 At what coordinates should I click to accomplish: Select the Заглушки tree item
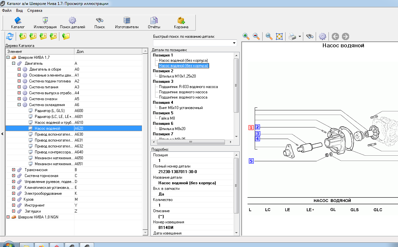click(33, 211)
